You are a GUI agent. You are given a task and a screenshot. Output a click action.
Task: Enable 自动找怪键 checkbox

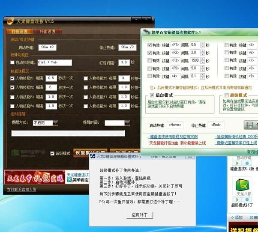coord(12,62)
